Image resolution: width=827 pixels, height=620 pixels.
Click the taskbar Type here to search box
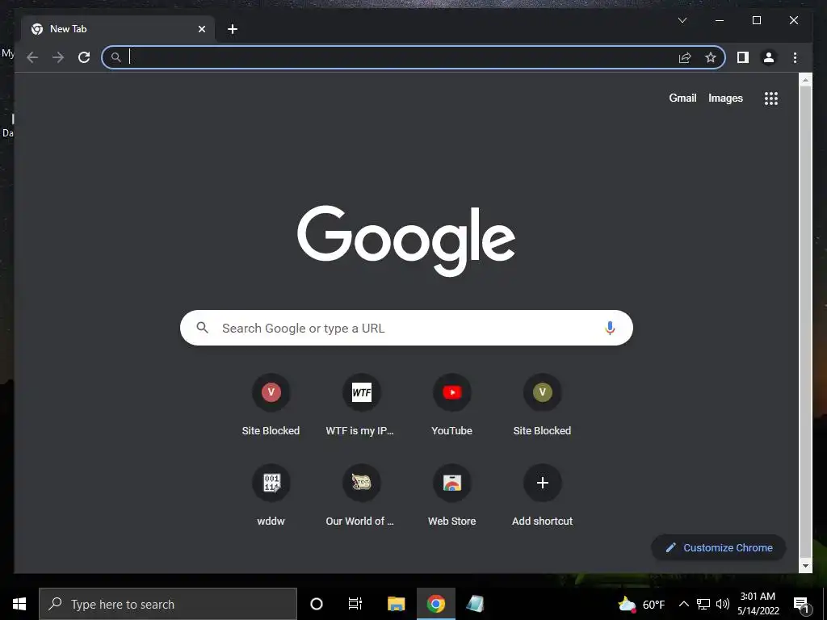(168, 604)
